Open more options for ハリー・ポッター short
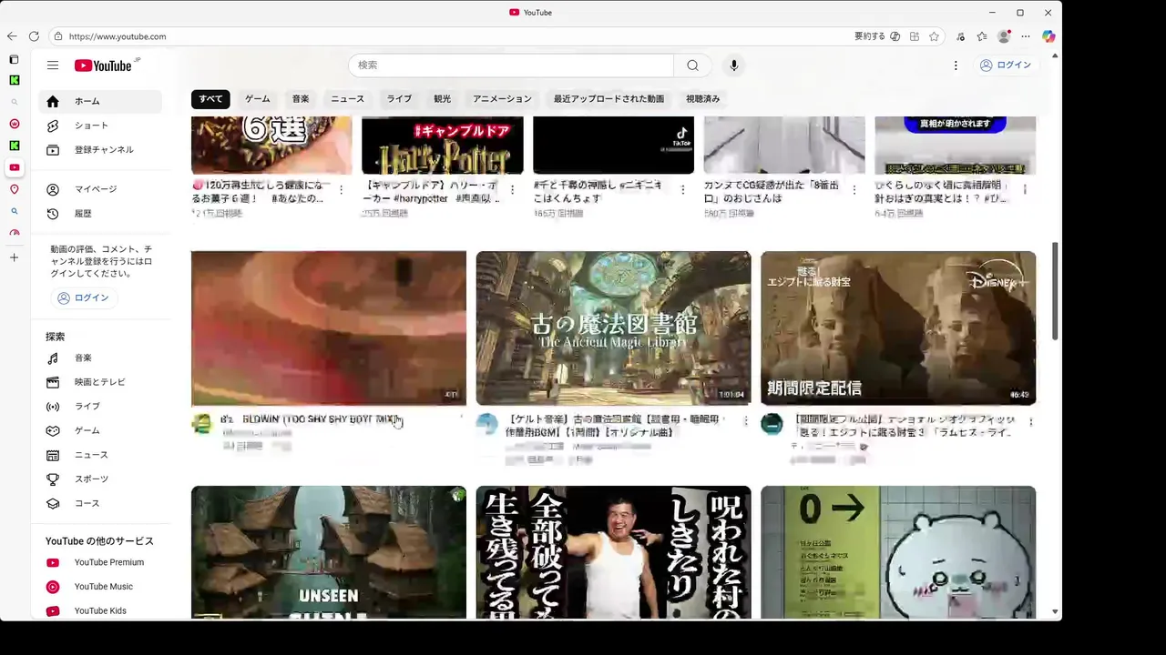1166x655 pixels. [512, 189]
